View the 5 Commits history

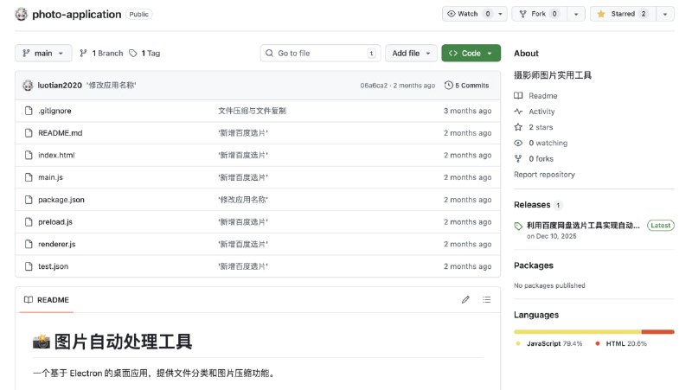click(x=466, y=85)
